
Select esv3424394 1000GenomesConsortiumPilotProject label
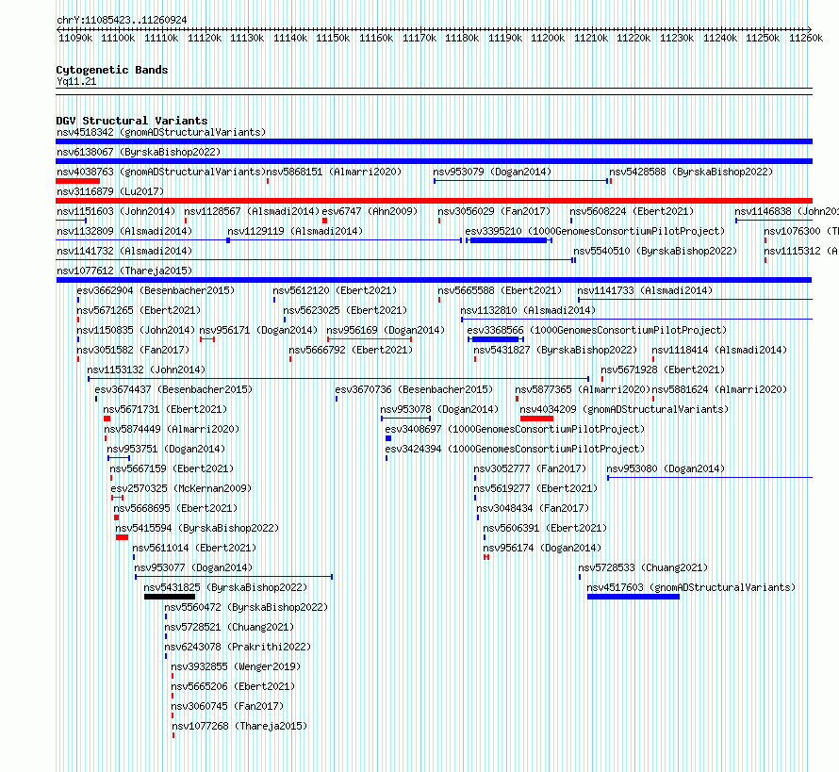516,449
